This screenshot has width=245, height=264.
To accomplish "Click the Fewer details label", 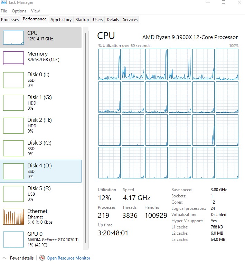I will 22,258.
